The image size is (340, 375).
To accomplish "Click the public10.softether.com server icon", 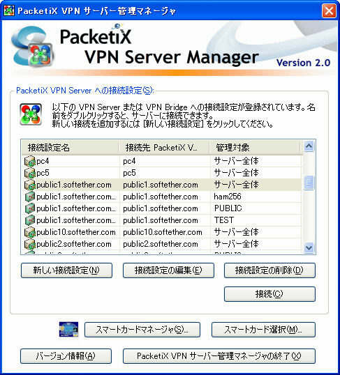I will (30, 232).
